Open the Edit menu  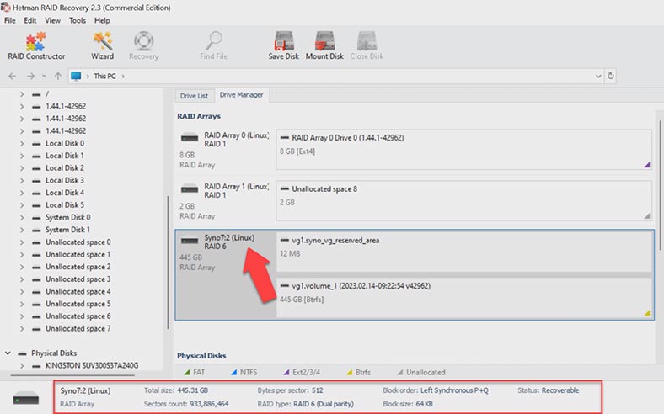tap(30, 20)
